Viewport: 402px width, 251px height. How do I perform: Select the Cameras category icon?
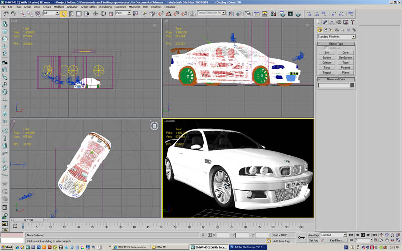coord(337,30)
